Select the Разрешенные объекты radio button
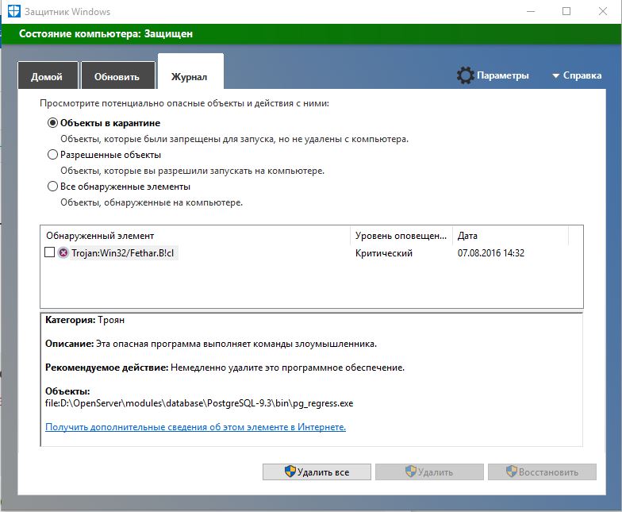 (53, 155)
